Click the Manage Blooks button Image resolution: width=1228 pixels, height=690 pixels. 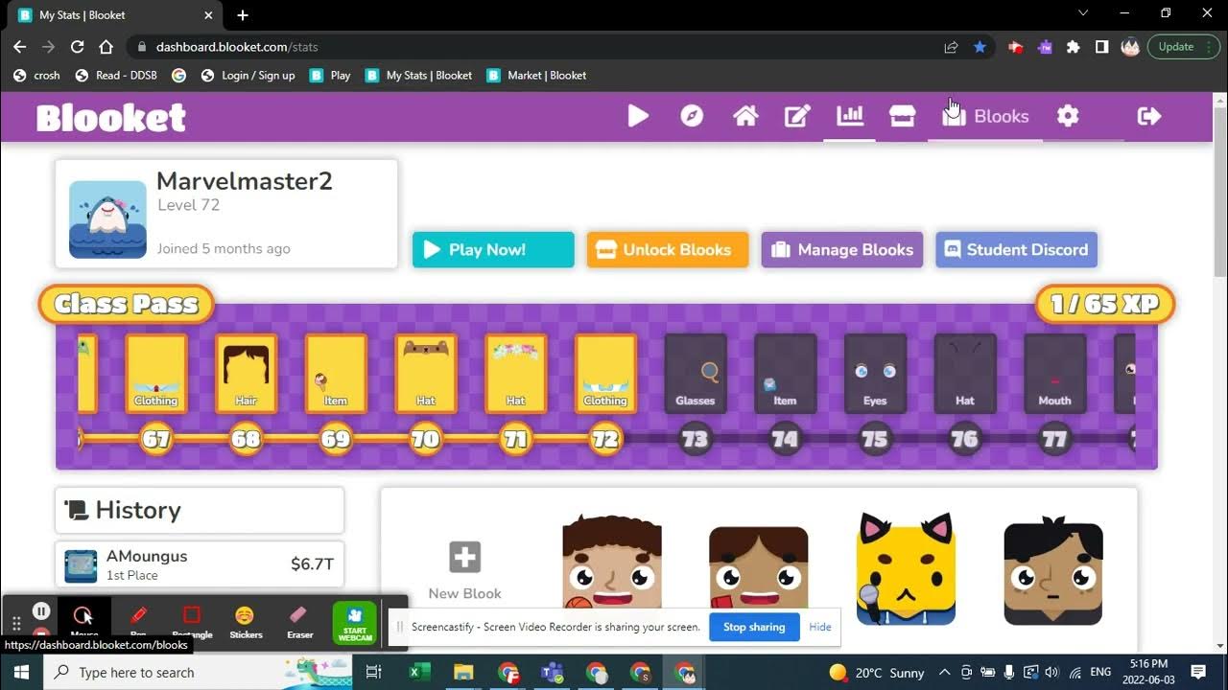pos(842,249)
